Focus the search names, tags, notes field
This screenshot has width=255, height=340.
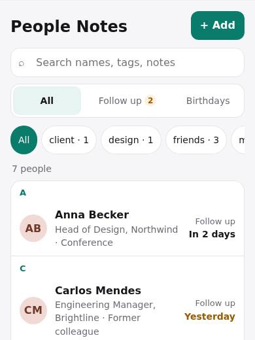(x=127, y=63)
